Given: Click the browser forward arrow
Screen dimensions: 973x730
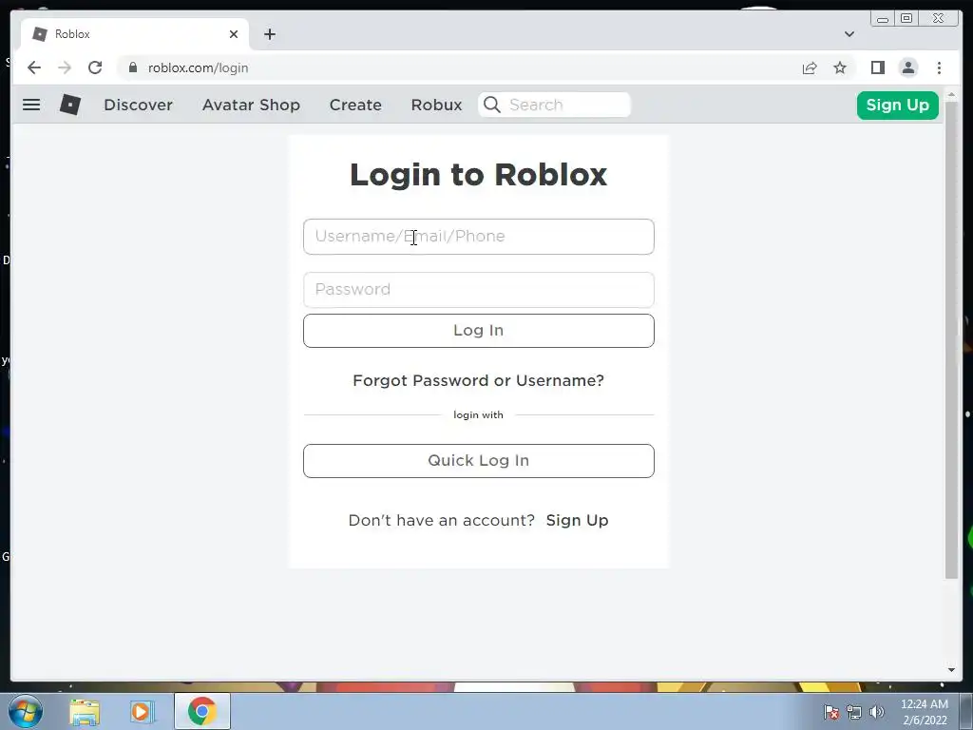Looking at the screenshot, I should click(x=65, y=67).
